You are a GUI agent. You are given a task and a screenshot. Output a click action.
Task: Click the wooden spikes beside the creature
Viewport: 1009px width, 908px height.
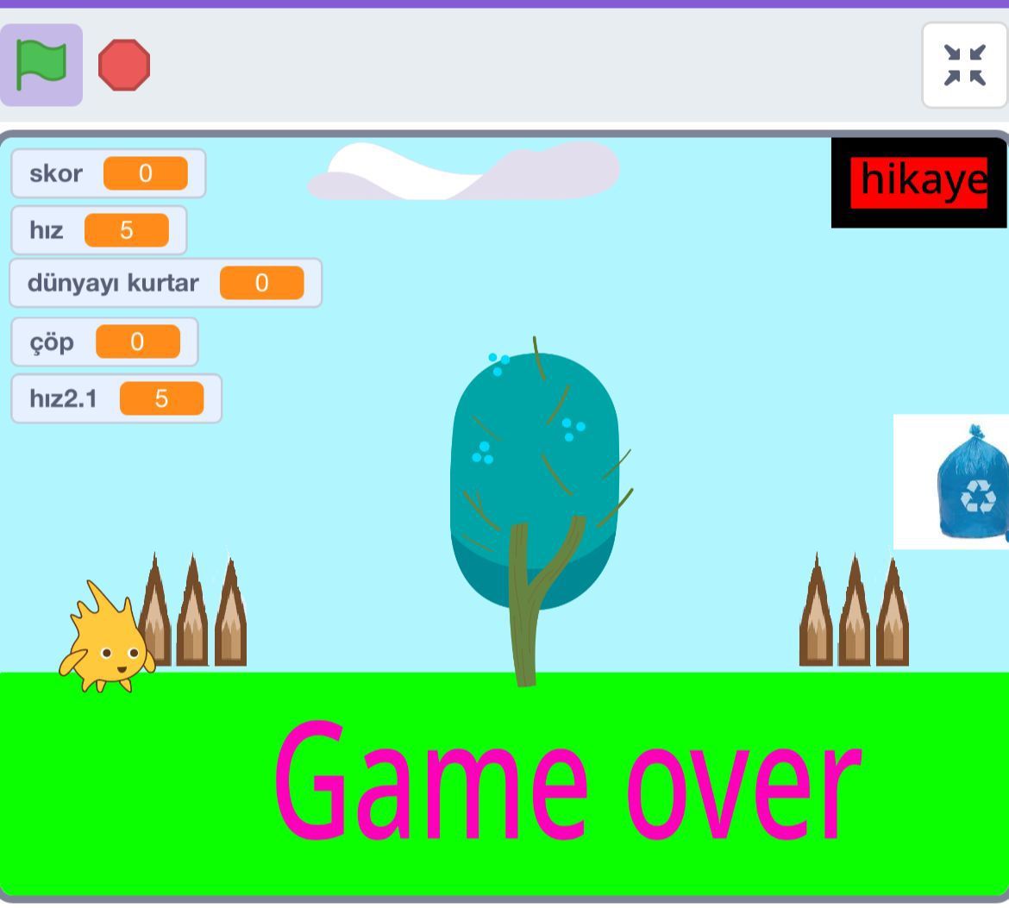click(x=192, y=610)
